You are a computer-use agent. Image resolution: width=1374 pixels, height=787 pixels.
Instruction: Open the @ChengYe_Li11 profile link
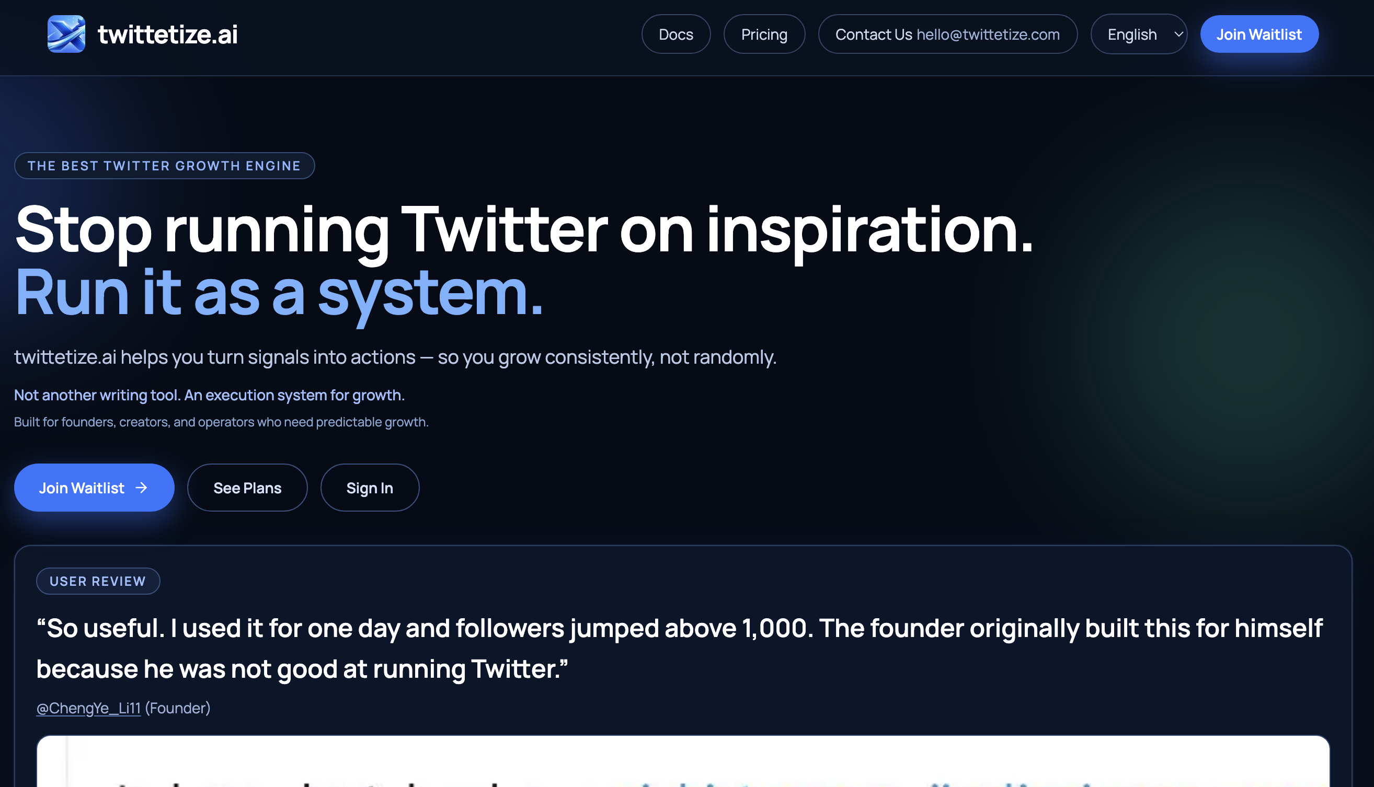pyautogui.click(x=88, y=708)
